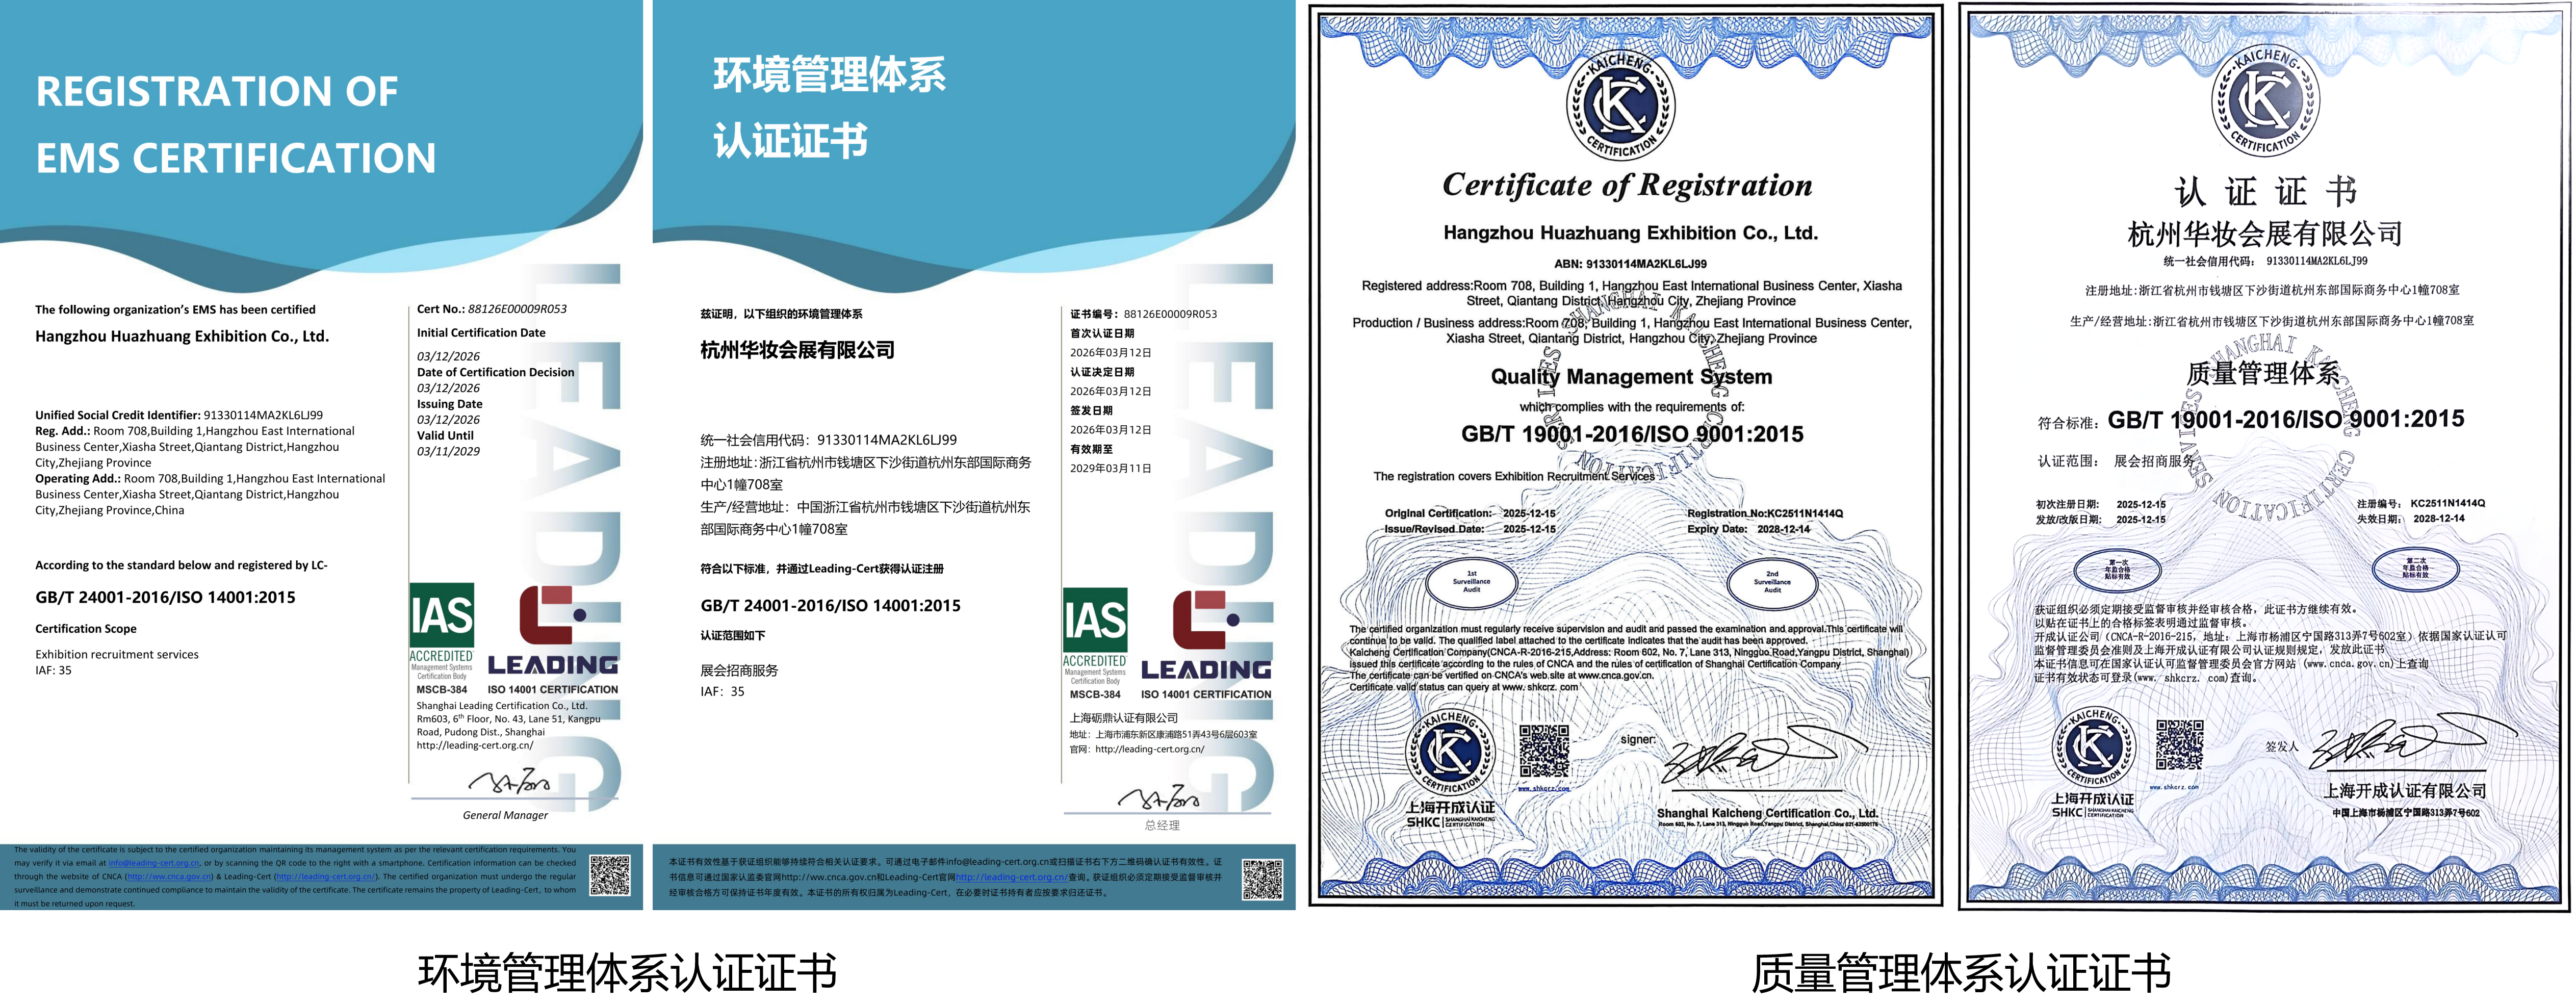Screen dimensions: 2576x1006
Task: Click the signature above '总经理'
Action: tap(1159, 797)
